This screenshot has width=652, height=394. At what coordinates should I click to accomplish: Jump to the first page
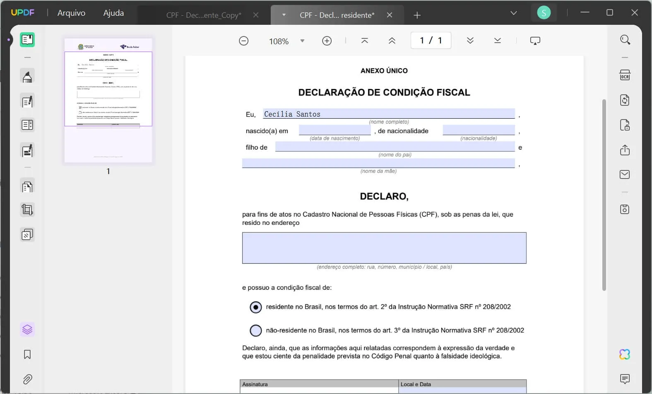[365, 41]
